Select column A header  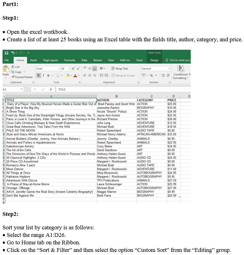pyautogui.click(x=51, y=96)
